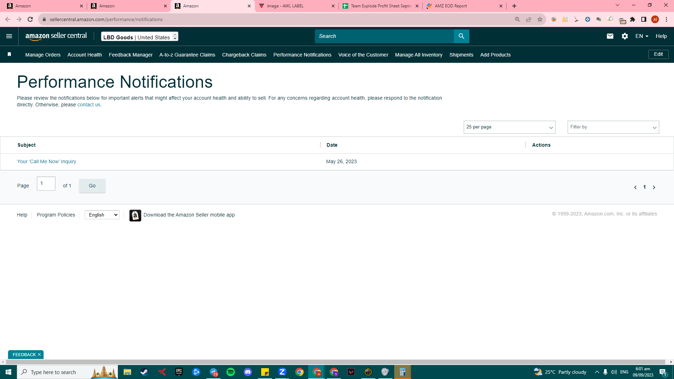The image size is (674, 379).
Task: Open the Windows Start menu
Action: (8, 372)
